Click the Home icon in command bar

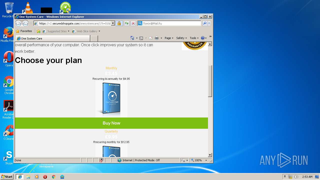coord(132,38)
